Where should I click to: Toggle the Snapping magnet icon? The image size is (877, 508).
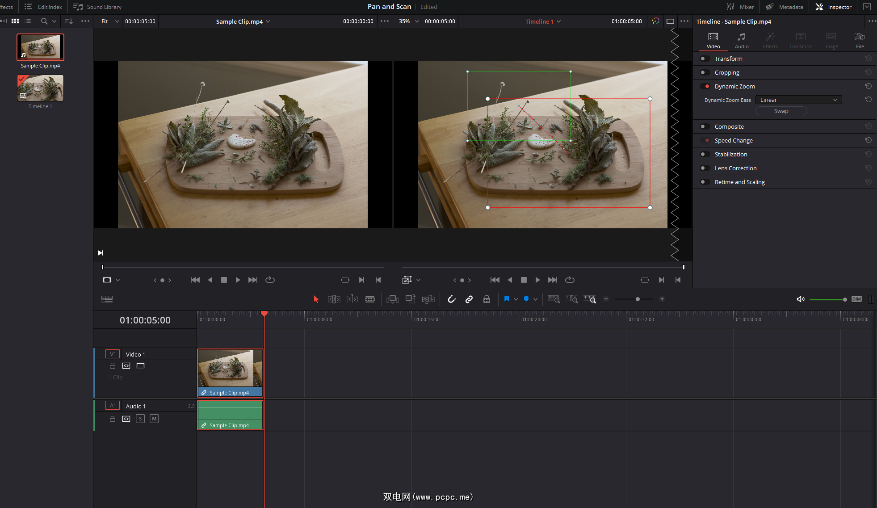click(451, 299)
